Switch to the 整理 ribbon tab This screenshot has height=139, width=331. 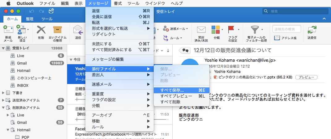(x=30, y=19)
